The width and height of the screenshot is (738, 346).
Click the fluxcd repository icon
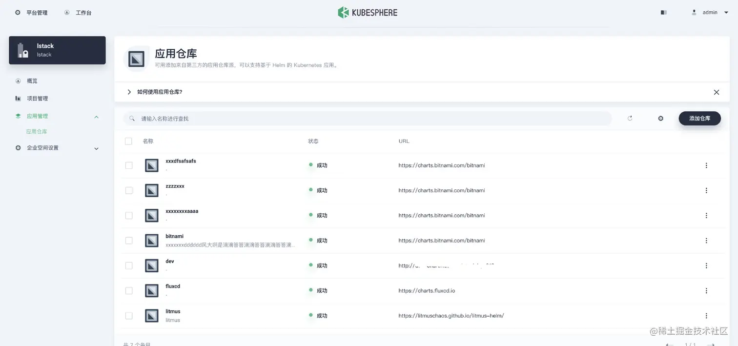pyautogui.click(x=152, y=290)
